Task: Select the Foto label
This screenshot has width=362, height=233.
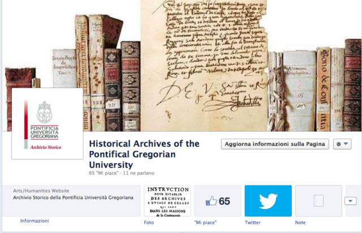Action: tap(149, 223)
